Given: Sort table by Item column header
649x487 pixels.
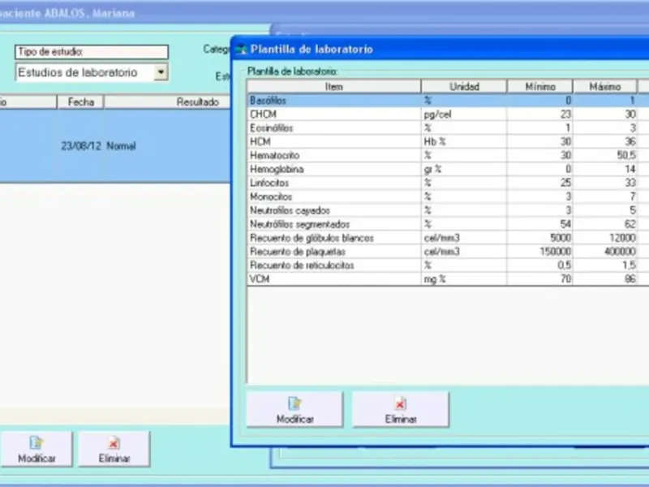Looking at the screenshot, I should [x=334, y=87].
